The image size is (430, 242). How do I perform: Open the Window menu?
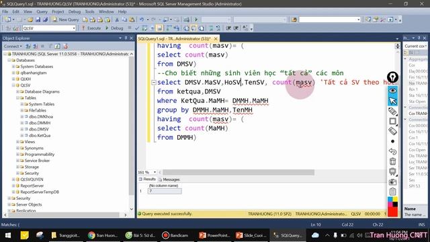click(x=106, y=11)
